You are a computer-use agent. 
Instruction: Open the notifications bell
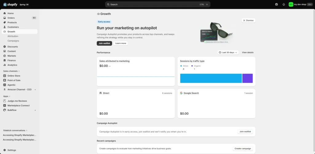pyautogui.click(x=284, y=4)
